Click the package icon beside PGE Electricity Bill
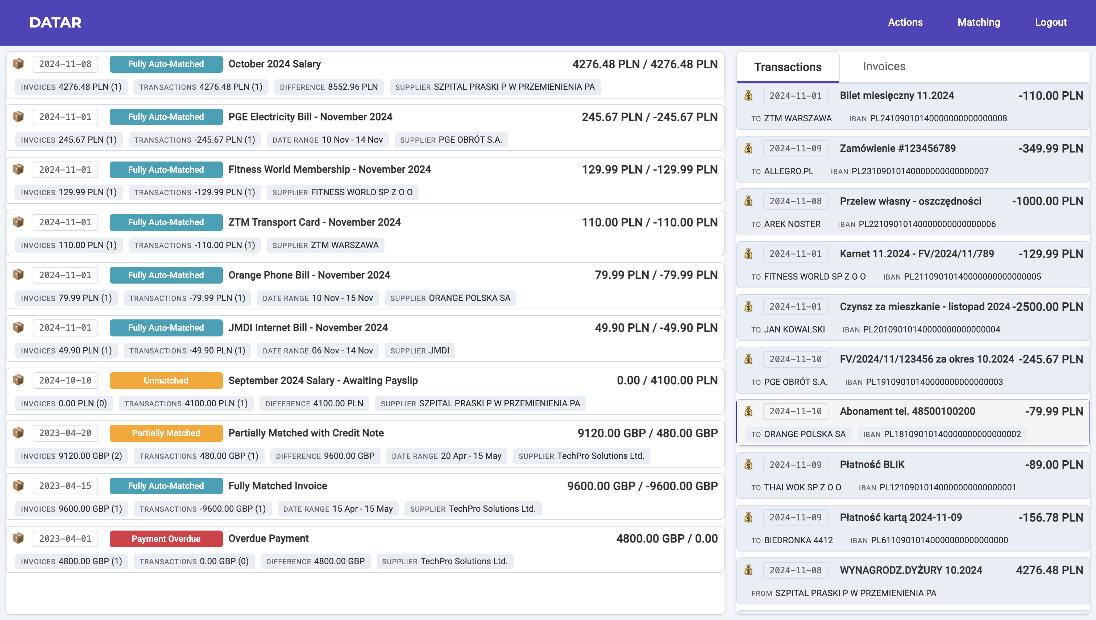The width and height of the screenshot is (1096, 620). click(x=18, y=117)
